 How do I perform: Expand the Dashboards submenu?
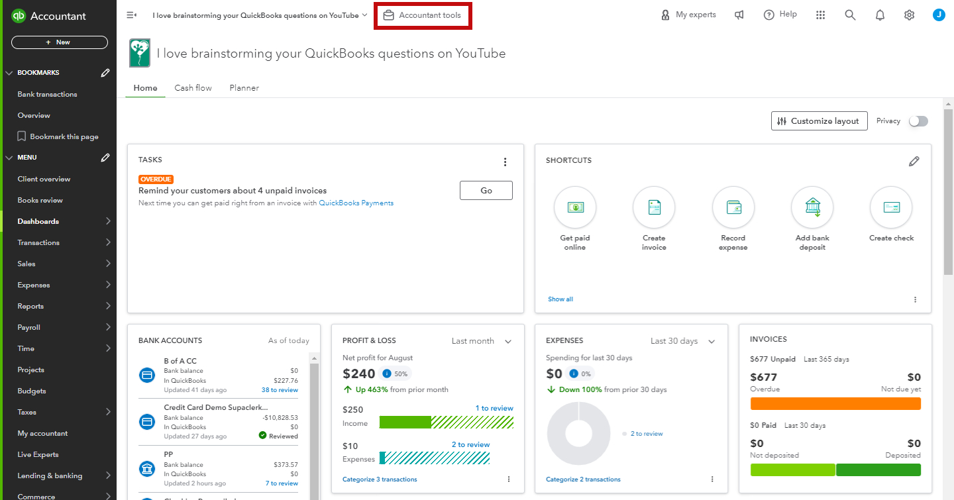pos(108,221)
